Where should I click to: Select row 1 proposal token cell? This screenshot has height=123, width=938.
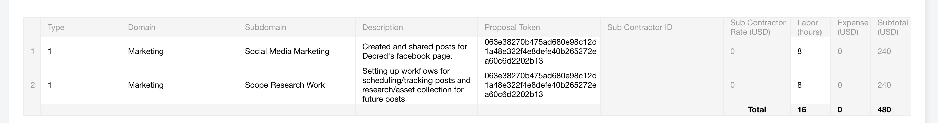[x=539, y=51]
